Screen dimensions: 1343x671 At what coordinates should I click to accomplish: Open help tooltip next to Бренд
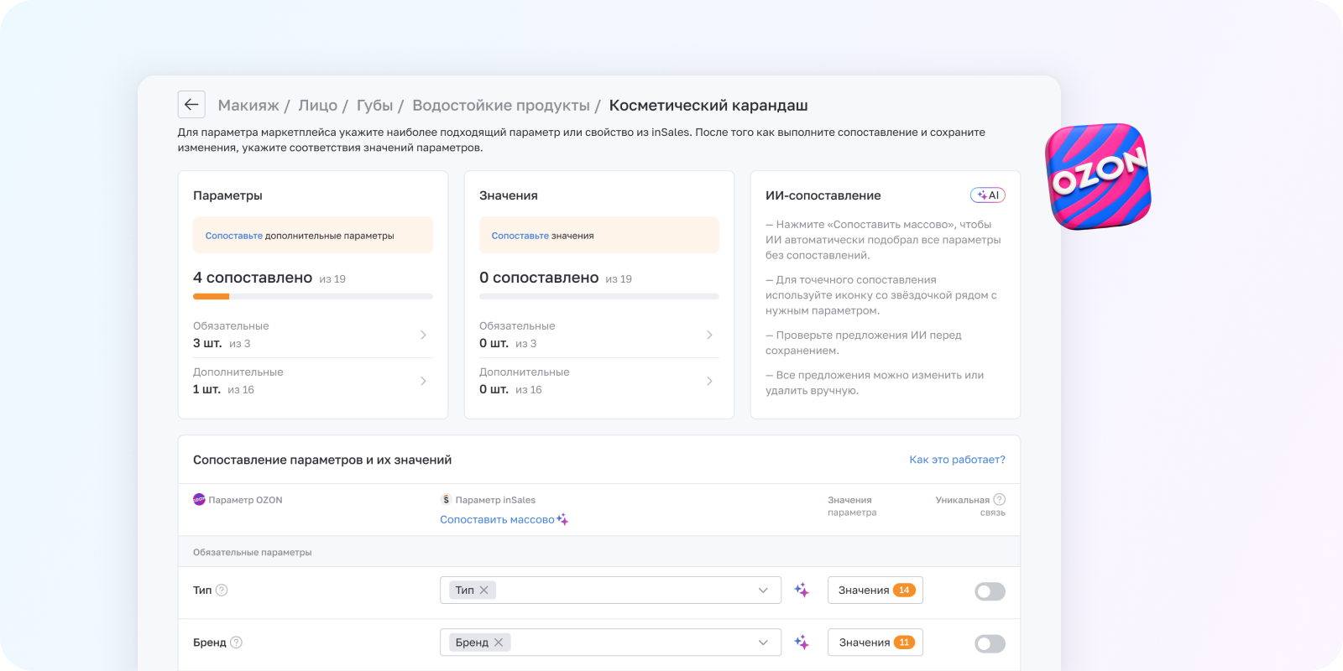pos(236,642)
